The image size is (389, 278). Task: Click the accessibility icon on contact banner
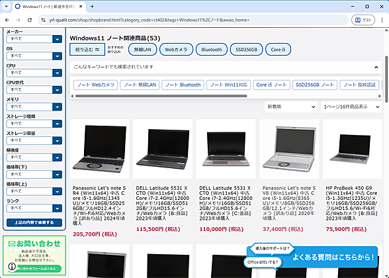point(12,266)
